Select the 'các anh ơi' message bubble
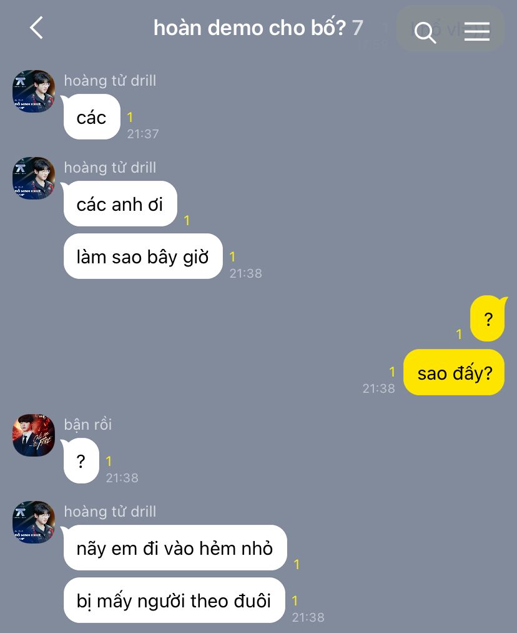This screenshot has height=633, width=517. coord(120,204)
